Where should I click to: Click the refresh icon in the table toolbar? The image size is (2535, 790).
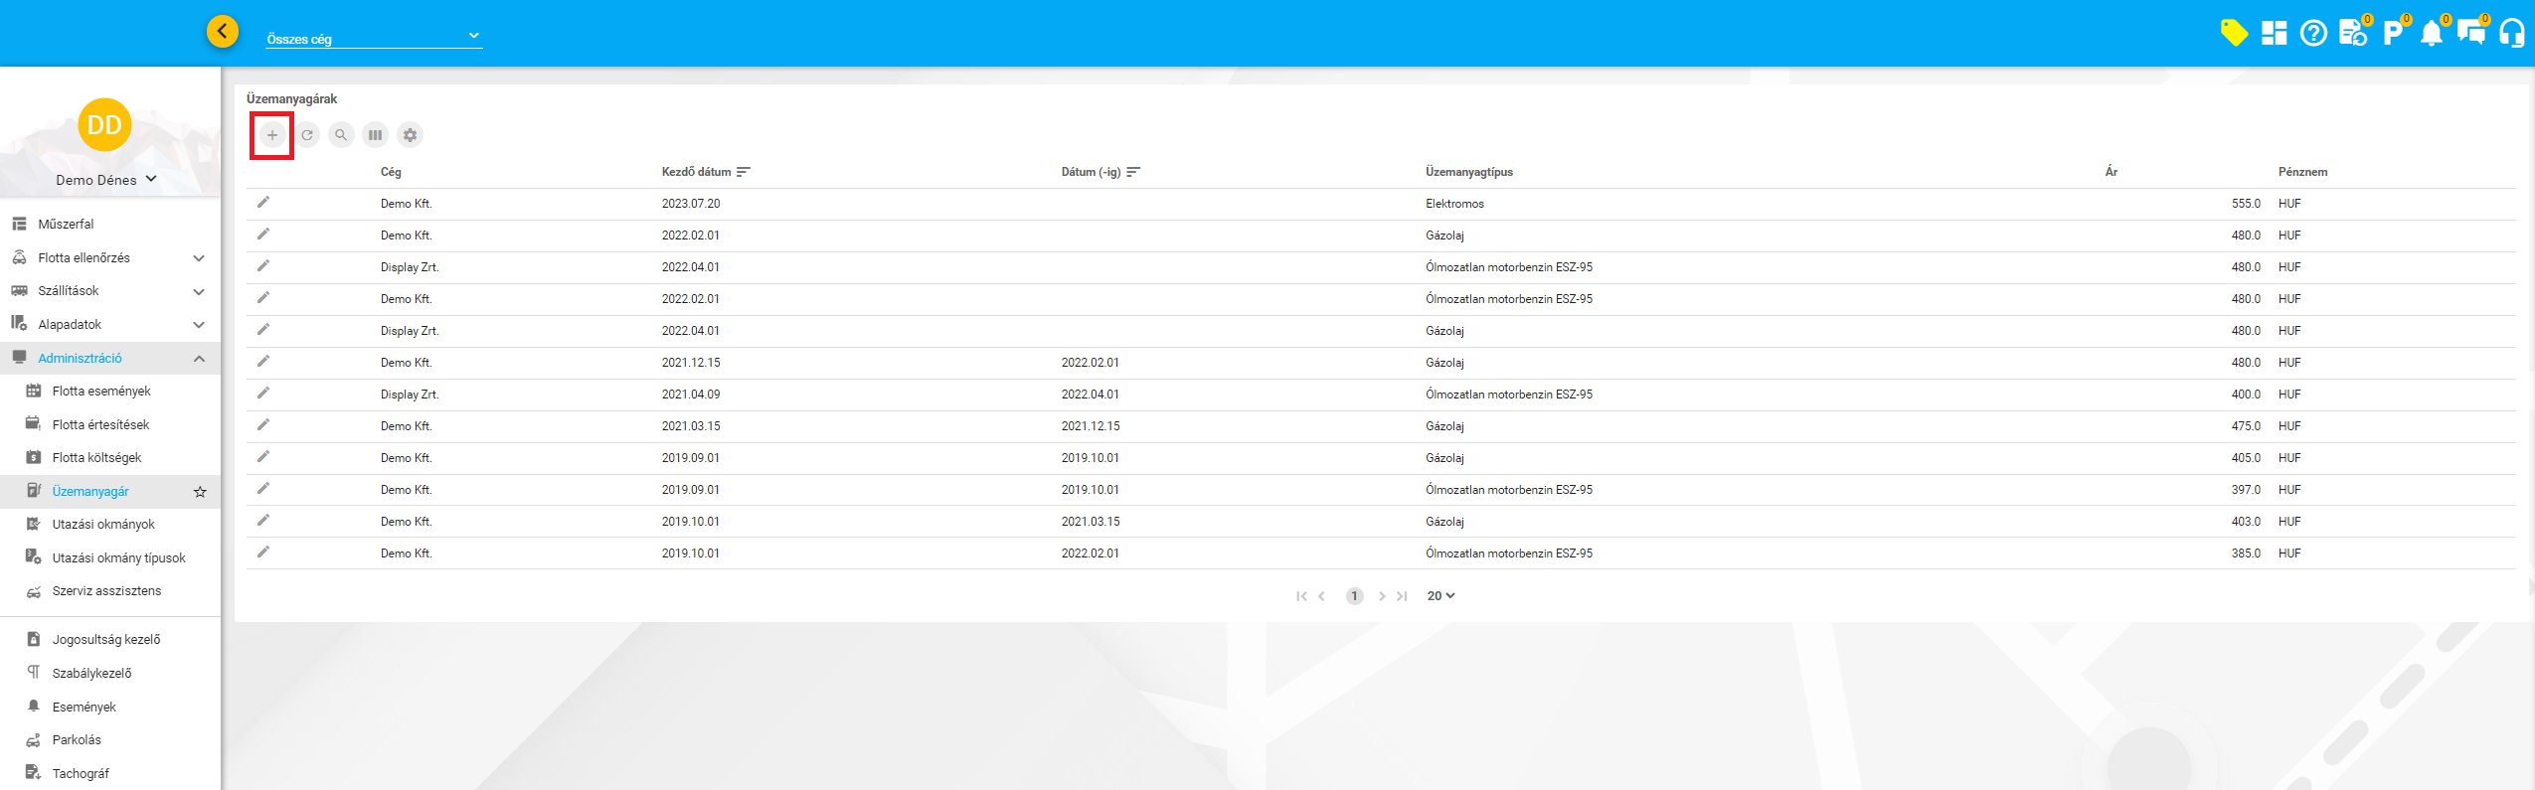(x=307, y=135)
